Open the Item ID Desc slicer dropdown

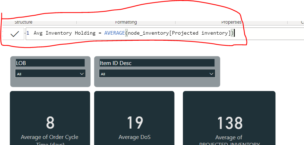157,74
